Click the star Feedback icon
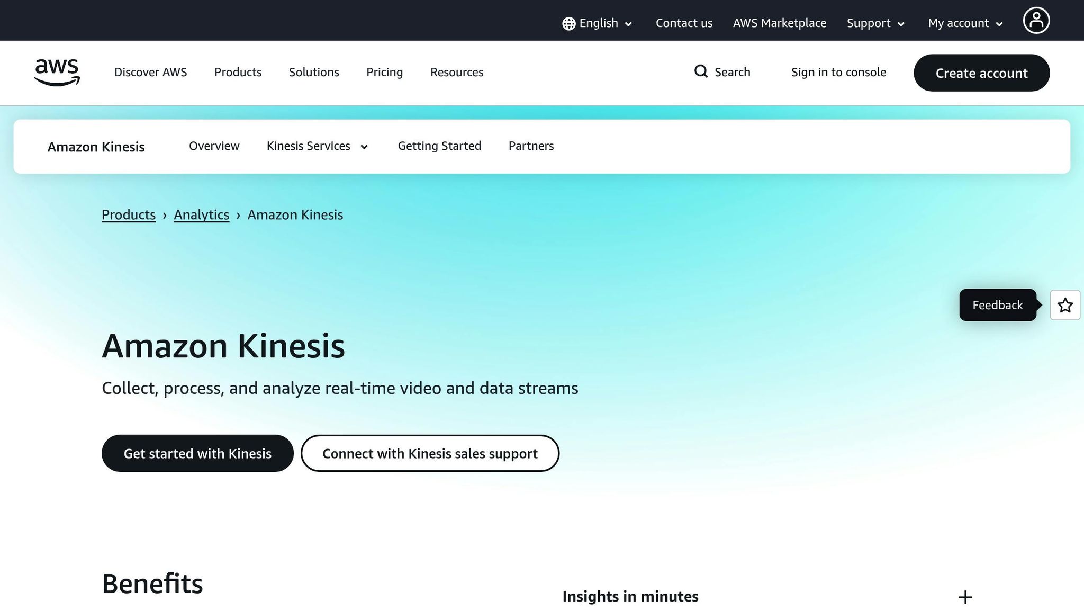The image size is (1084, 610). pyautogui.click(x=1065, y=305)
